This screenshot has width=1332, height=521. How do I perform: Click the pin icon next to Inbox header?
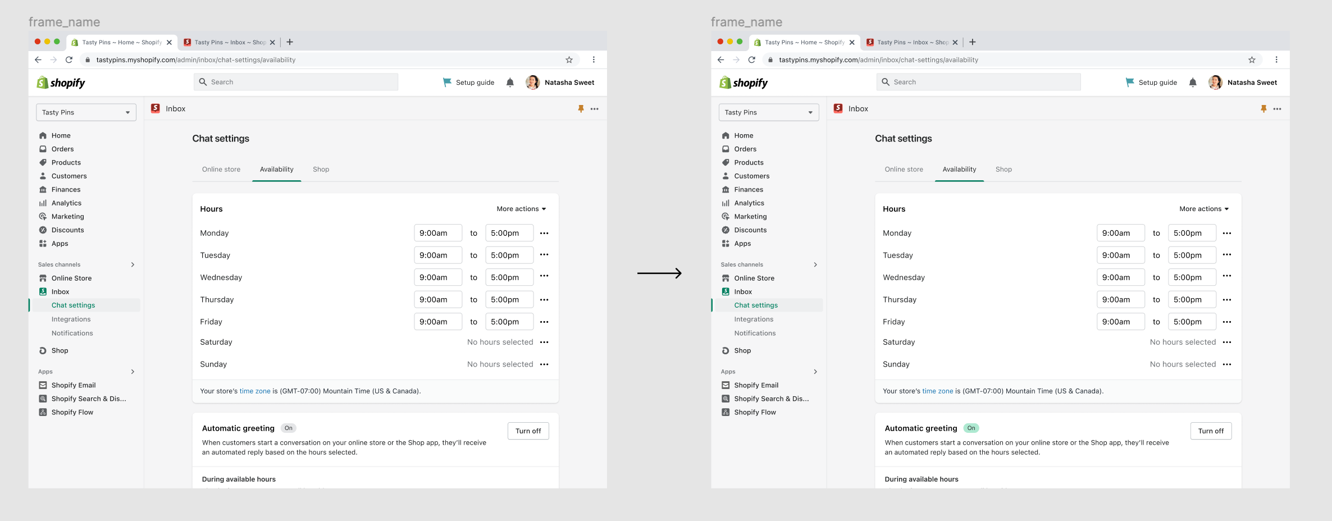581,108
